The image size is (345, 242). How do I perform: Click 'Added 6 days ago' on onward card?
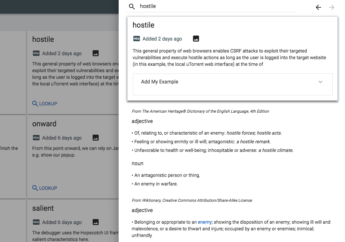click(x=62, y=138)
